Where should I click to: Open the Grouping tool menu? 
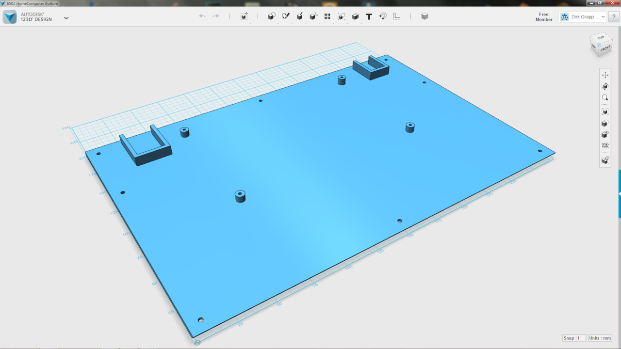pos(342,16)
